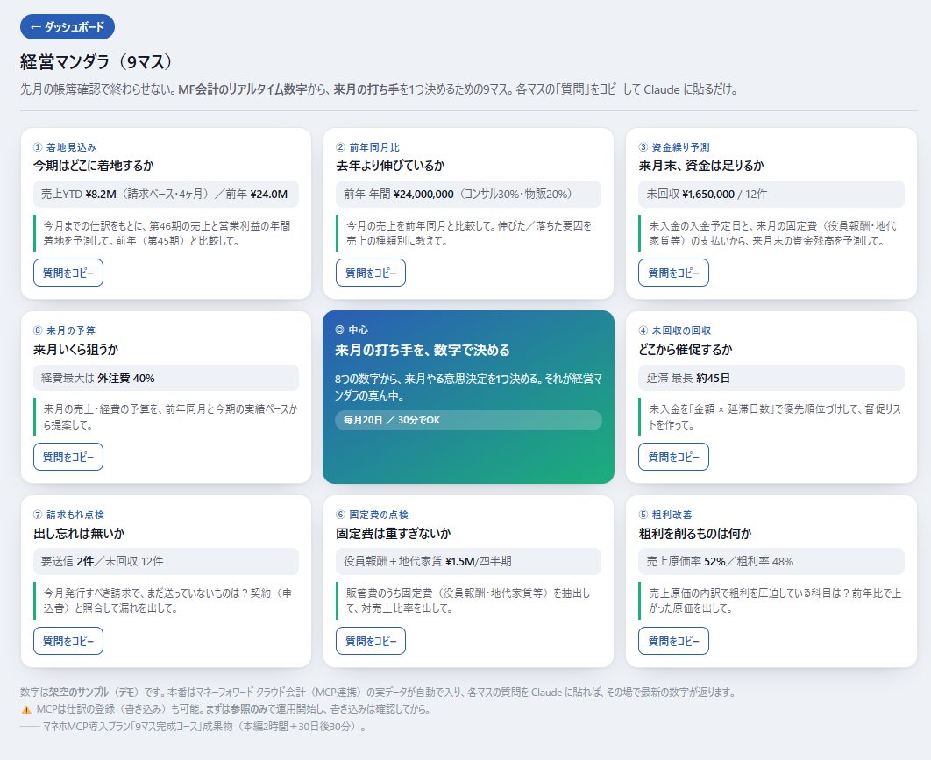Click the 延滞 最長 約45日 figure

pyautogui.click(x=771, y=378)
